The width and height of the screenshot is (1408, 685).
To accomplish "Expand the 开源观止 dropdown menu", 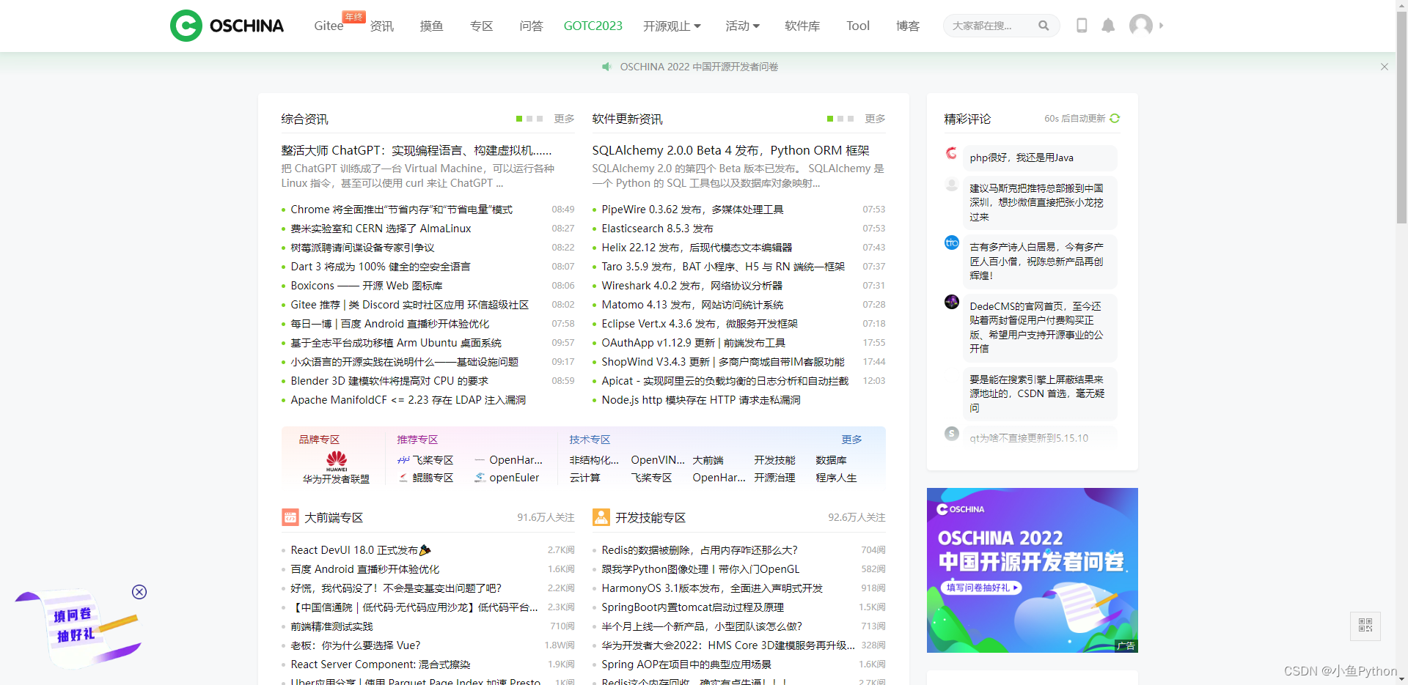I will (x=672, y=26).
